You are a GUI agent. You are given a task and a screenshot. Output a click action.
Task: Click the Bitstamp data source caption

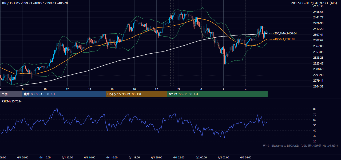click(300, 146)
